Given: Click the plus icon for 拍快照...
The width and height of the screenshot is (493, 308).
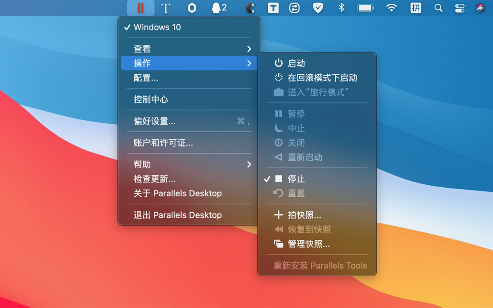Looking at the screenshot, I should tap(279, 215).
